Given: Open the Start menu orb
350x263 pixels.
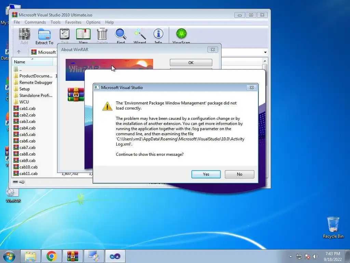Looking at the screenshot, I should pos(9,256).
